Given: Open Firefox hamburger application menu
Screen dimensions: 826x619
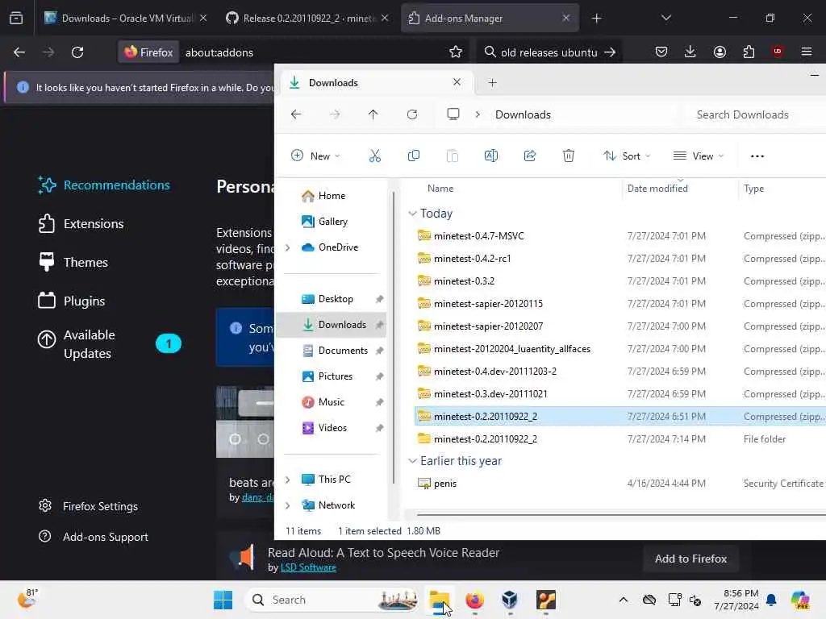Looking at the screenshot, I should 807,52.
